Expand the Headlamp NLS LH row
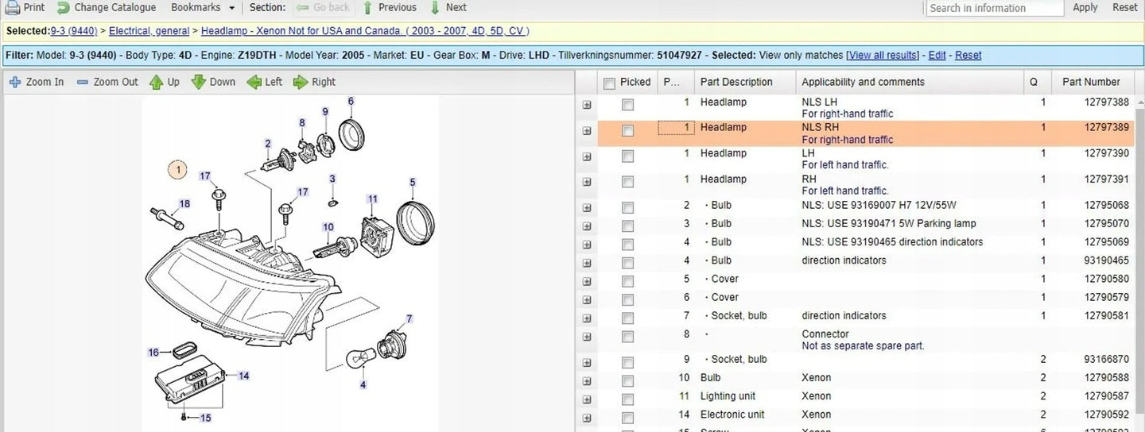Image resolution: width=1145 pixels, height=432 pixels. pos(587,105)
